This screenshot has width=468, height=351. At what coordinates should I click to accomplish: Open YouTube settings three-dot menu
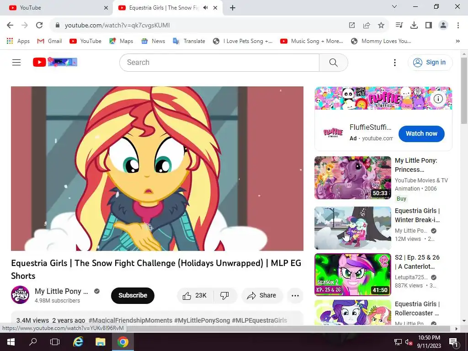395,63
